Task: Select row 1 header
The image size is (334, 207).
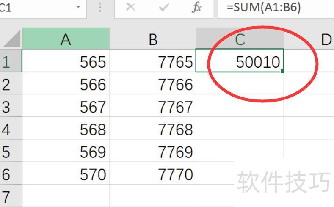Action: [x=11, y=61]
